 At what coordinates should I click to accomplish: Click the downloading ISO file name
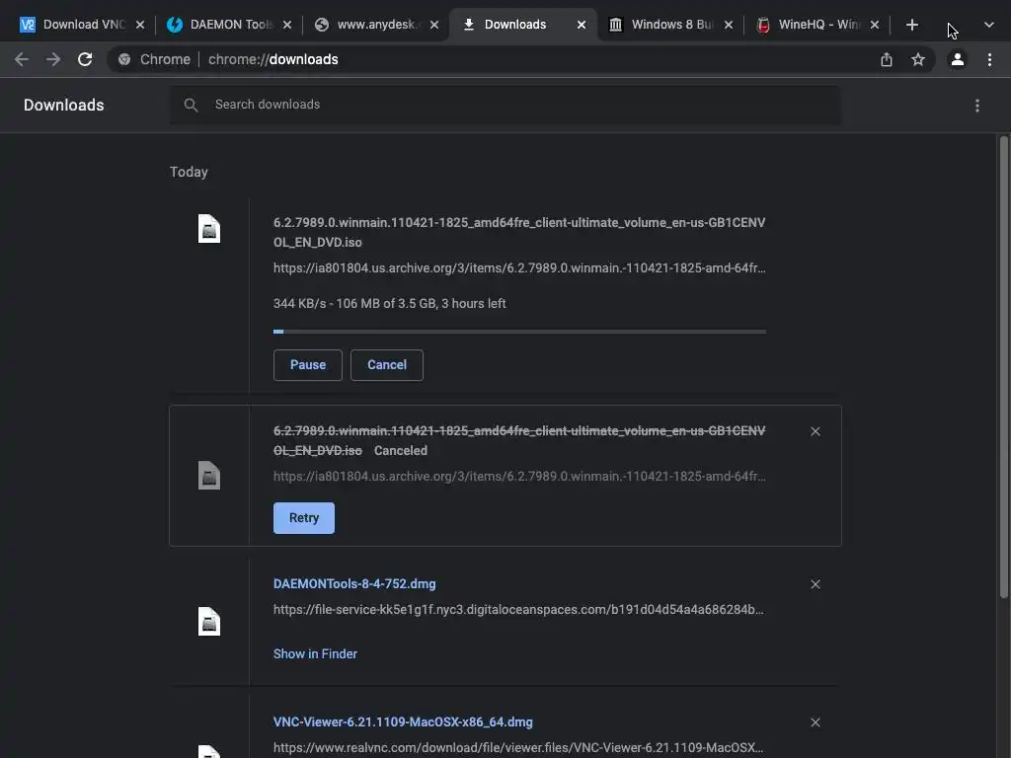[x=519, y=232]
